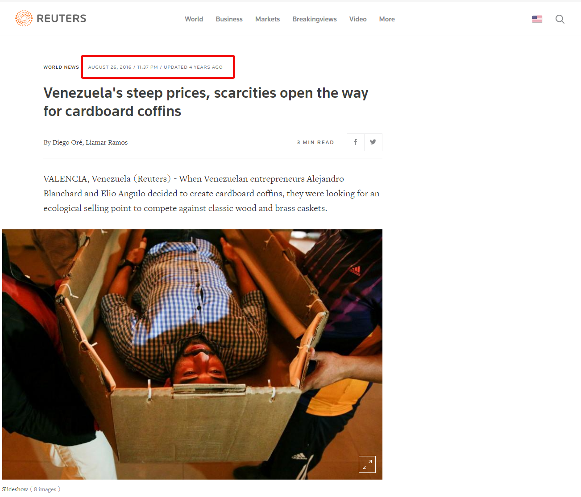Image resolution: width=581 pixels, height=497 pixels.
Task: Expand slideshow image to fullscreen
Action: pos(367,464)
